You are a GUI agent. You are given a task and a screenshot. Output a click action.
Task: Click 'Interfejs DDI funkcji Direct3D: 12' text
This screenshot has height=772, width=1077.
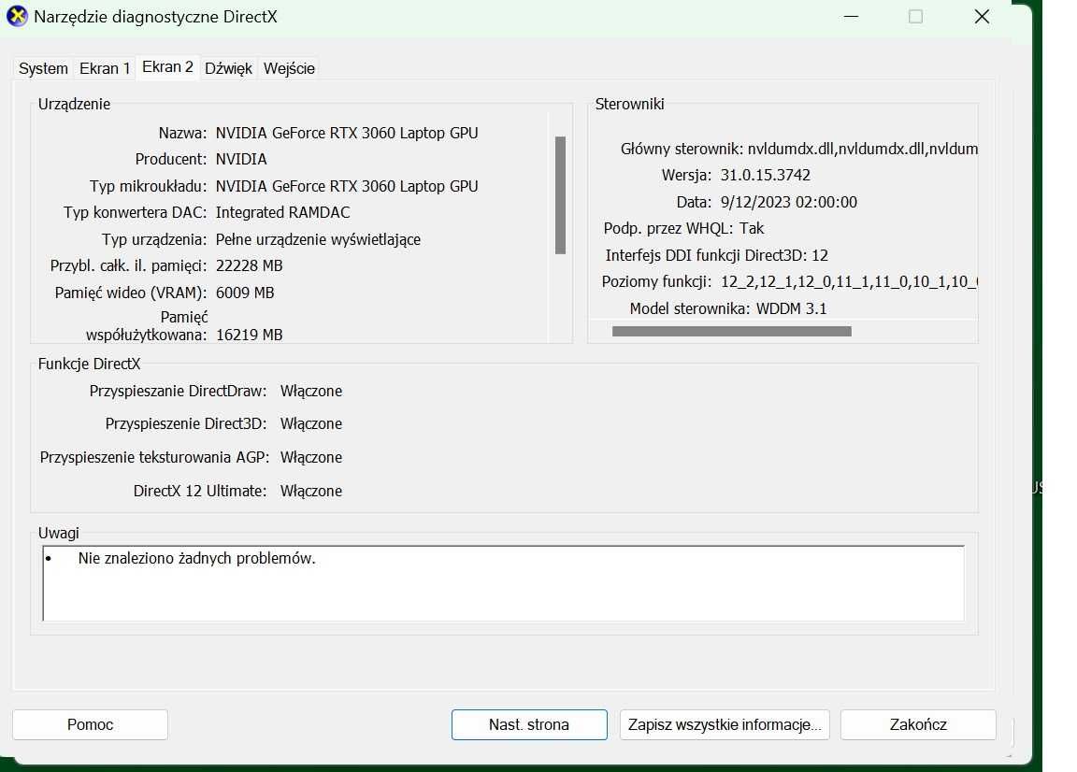tap(716, 255)
